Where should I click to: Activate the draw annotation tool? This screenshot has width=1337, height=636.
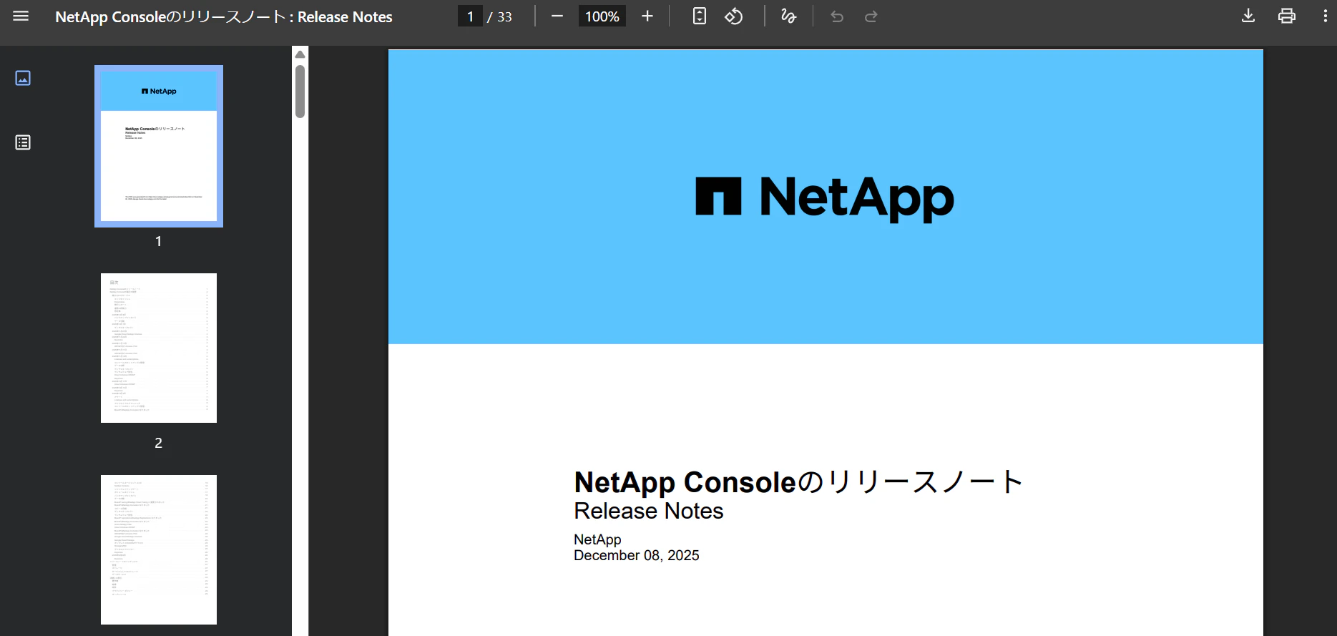[x=788, y=16]
